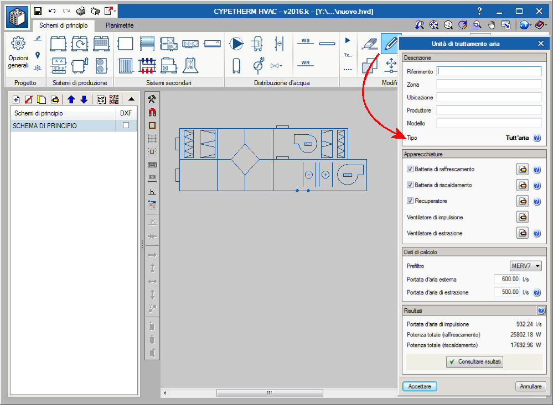
Task: Add a new schema with plus icon
Action: [16, 99]
